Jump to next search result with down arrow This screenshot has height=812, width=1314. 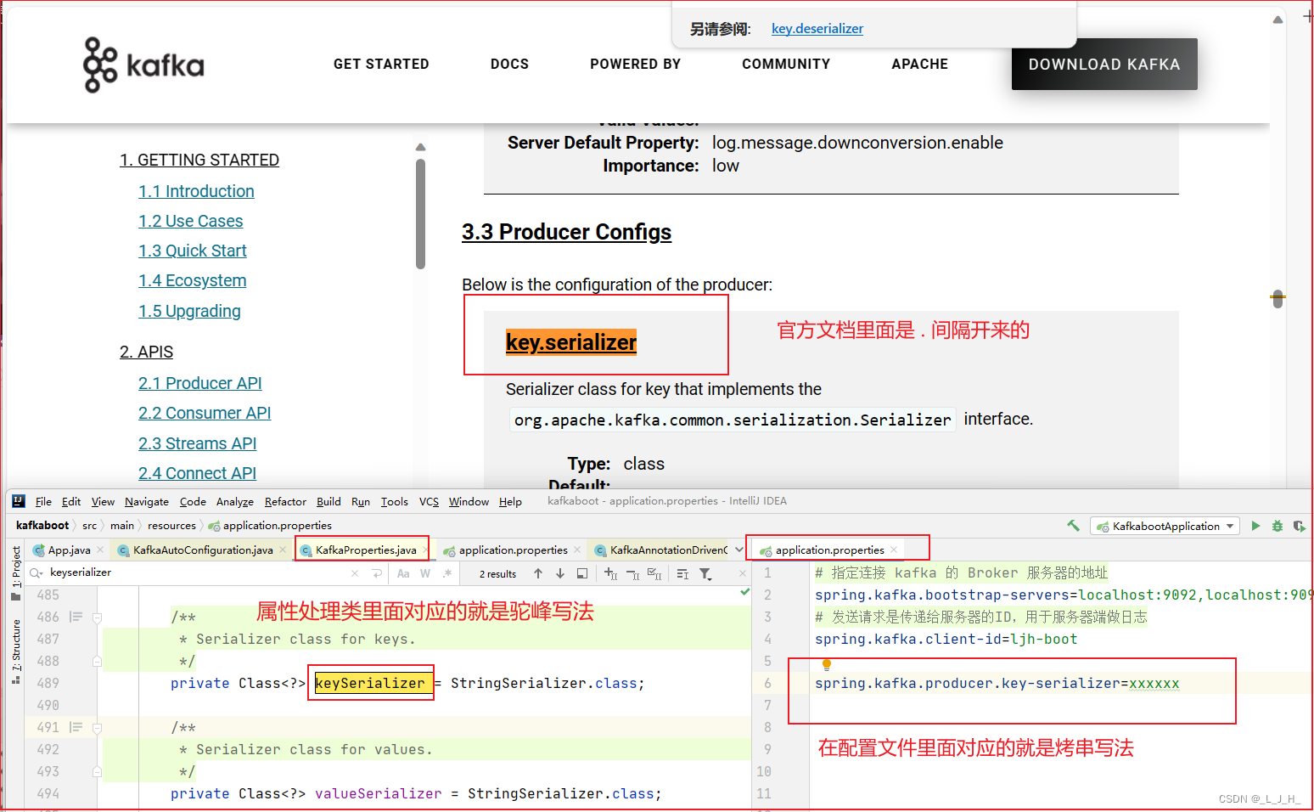(560, 573)
